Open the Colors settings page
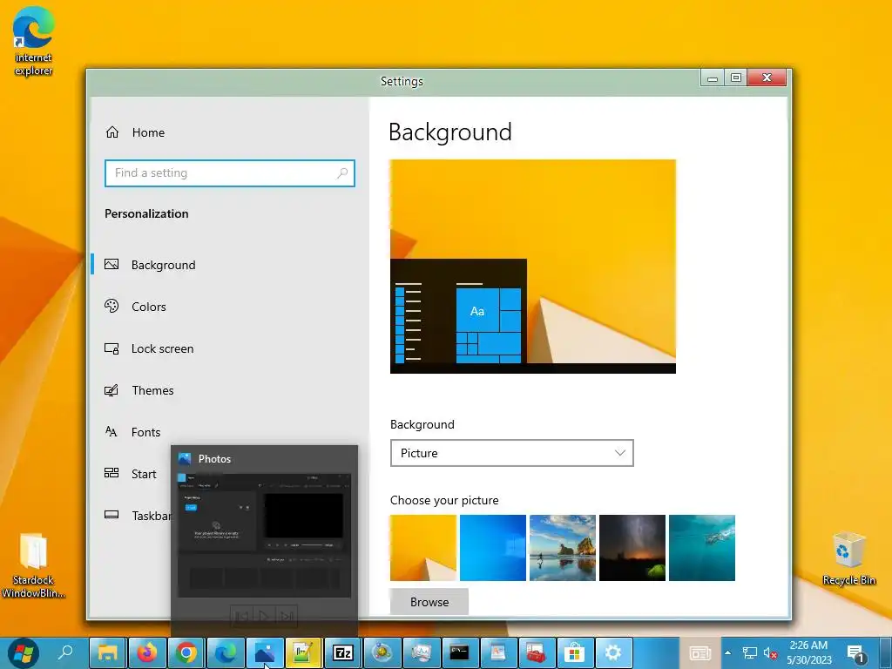 [x=135, y=307]
